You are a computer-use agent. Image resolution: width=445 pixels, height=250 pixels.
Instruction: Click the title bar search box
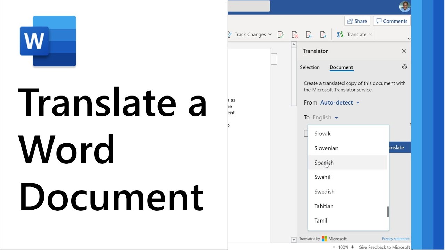click(x=249, y=6)
